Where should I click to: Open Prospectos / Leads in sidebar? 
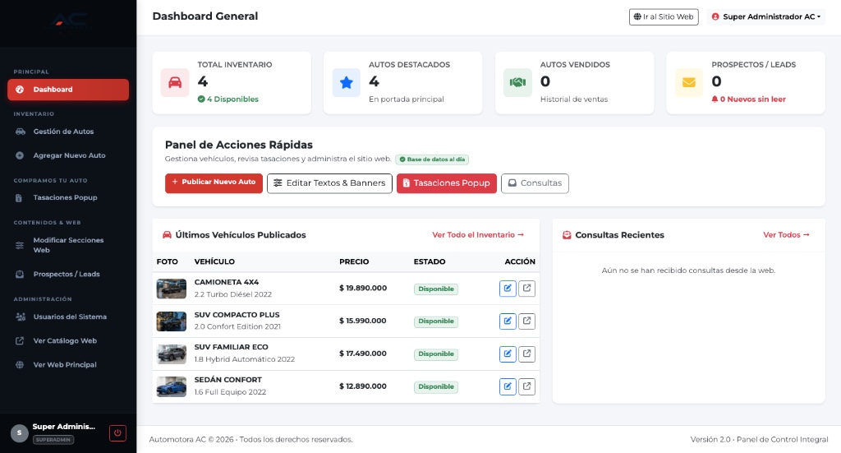[68, 275]
